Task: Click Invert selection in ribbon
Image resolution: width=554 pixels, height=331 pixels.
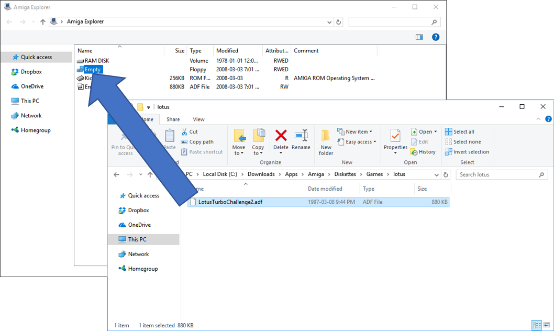Action: [467, 152]
